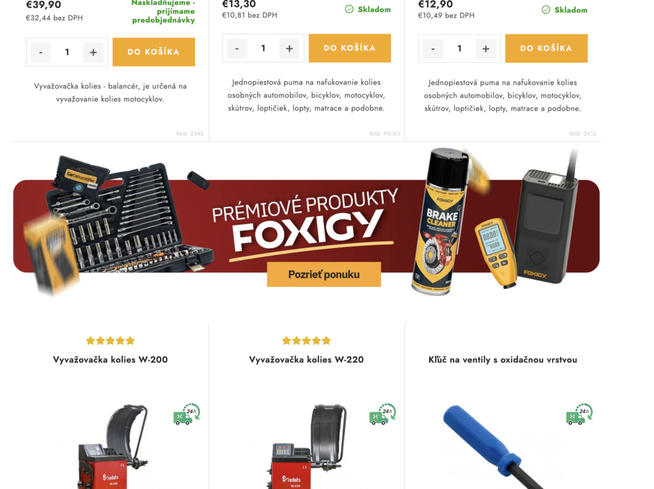The height and width of the screenshot is (489, 654).
Task: Click 24h delivery icon on Vyvažovačka W-220
Action: coord(383,414)
